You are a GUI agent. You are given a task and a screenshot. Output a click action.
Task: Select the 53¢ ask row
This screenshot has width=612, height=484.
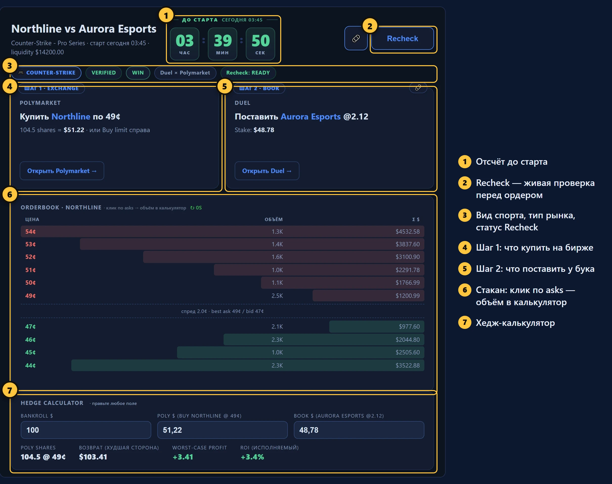pyautogui.click(x=223, y=244)
